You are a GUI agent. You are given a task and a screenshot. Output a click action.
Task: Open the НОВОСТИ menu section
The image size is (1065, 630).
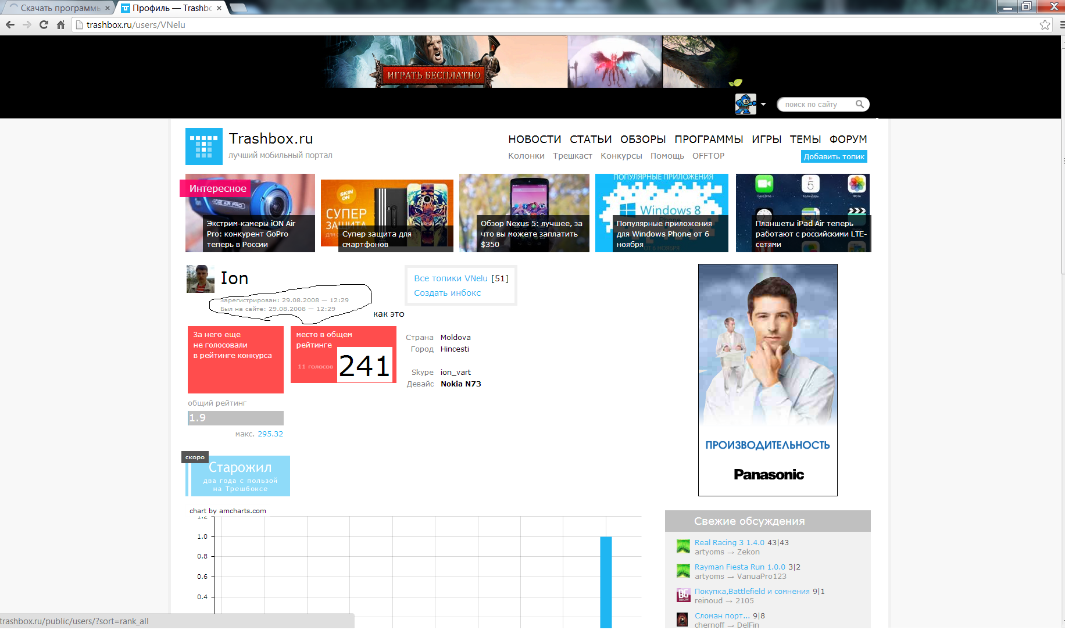click(534, 139)
